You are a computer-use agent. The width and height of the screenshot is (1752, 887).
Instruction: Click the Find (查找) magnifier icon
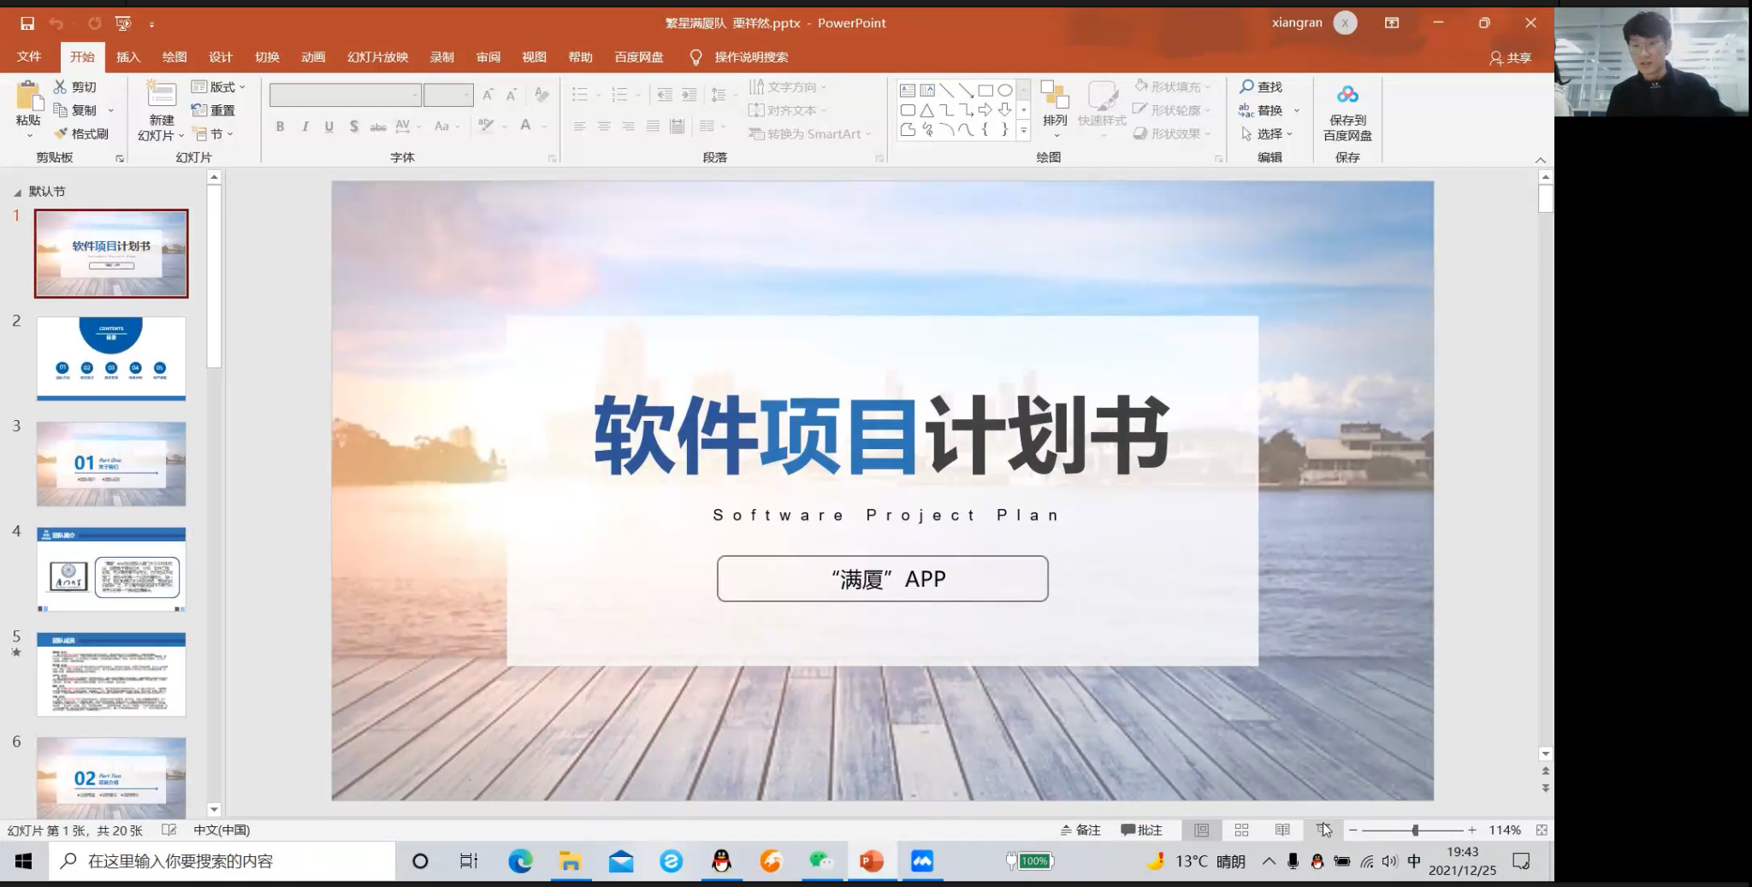pyautogui.click(x=1247, y=86)
